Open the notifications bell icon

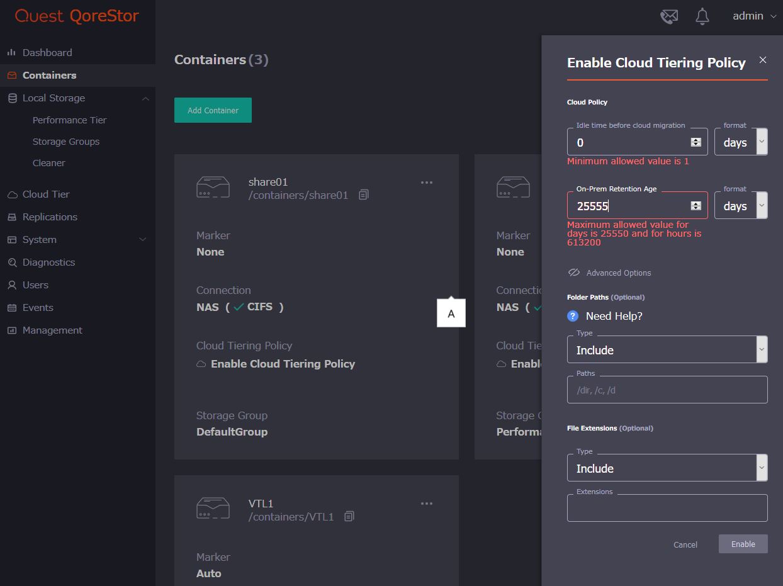click(702, 16)
